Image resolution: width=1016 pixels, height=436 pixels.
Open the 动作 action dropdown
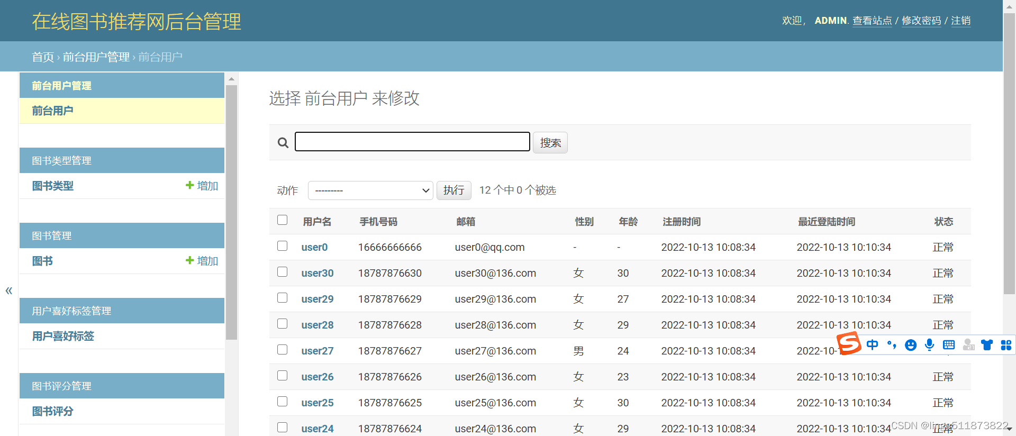click(x=370, y=190)
